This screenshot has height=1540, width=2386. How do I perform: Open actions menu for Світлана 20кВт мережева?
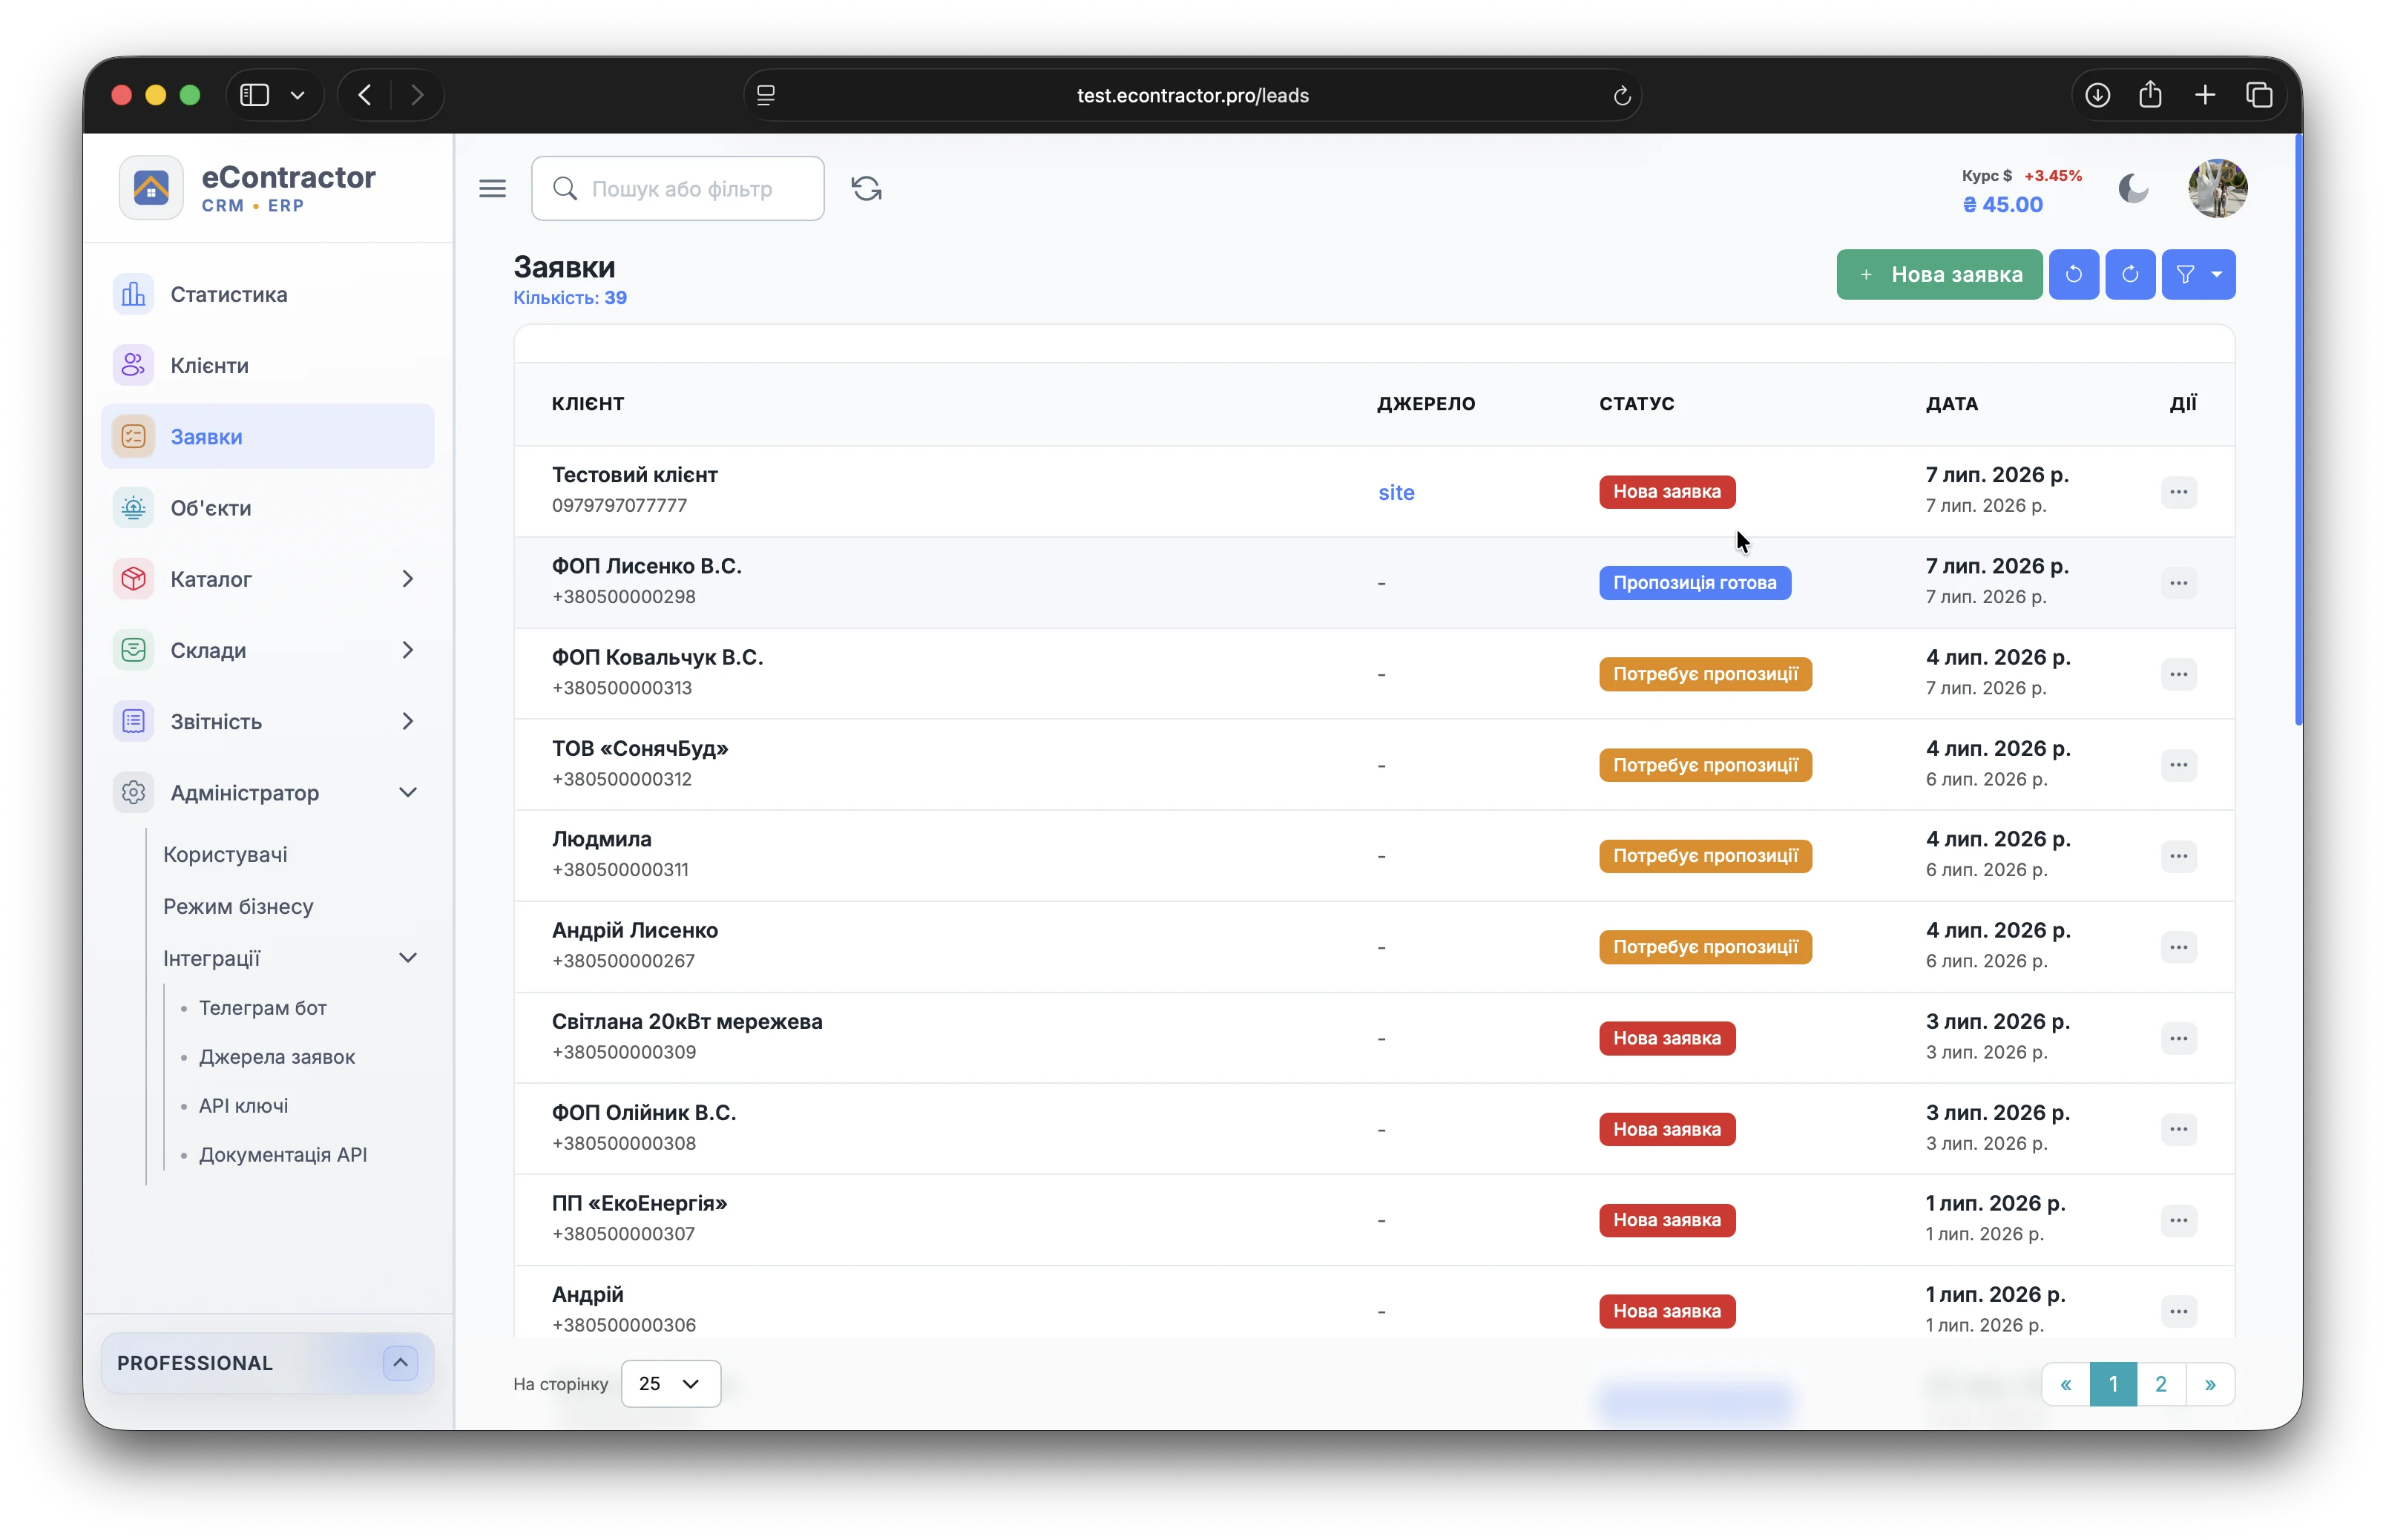pos(2178,1037)
